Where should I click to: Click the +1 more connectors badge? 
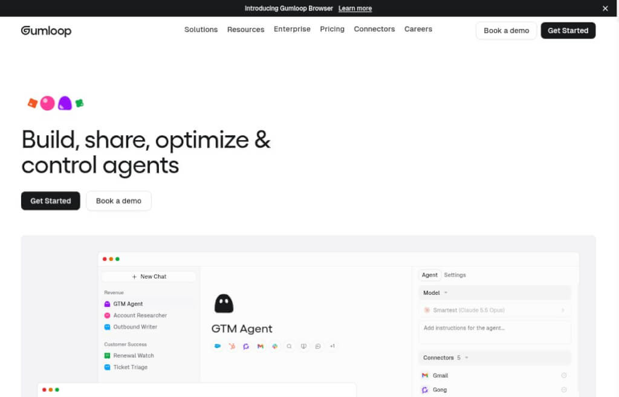[332, 346]
